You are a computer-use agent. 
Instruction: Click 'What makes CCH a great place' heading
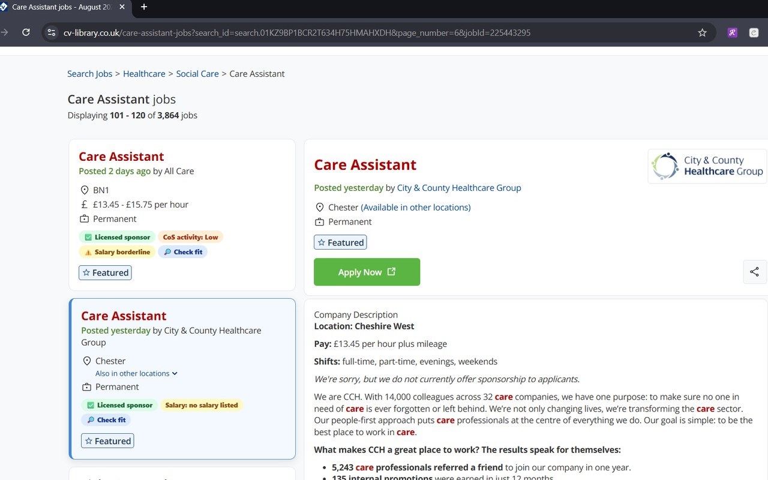click(467, 449)
